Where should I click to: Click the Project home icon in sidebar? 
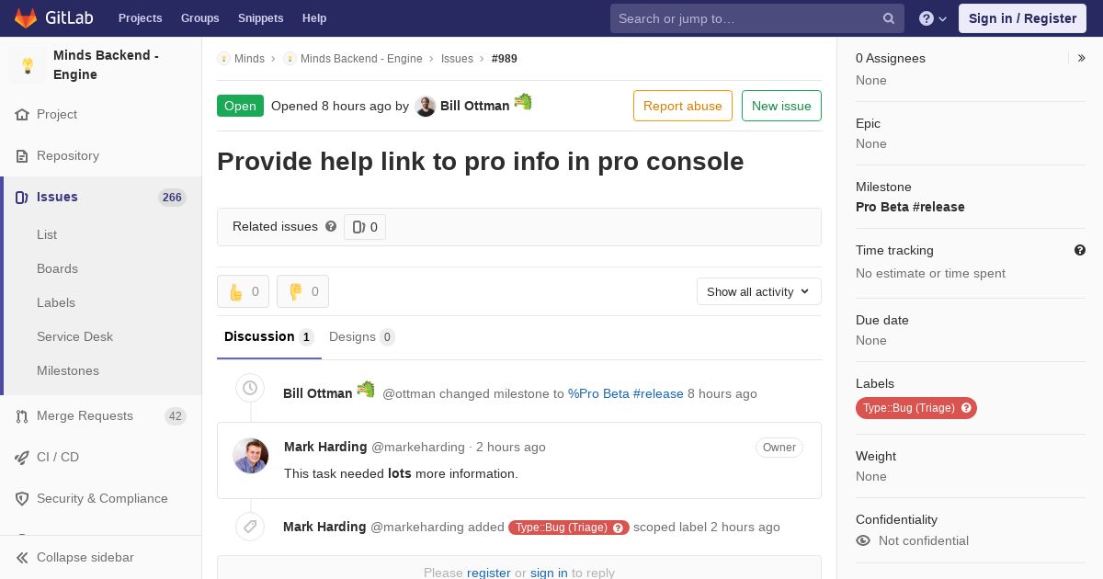click(22, 115)
